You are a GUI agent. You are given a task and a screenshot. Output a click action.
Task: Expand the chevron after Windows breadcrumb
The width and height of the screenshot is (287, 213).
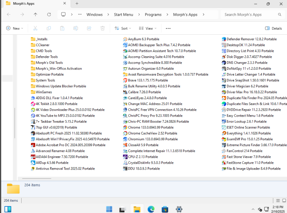click(108, 15)
